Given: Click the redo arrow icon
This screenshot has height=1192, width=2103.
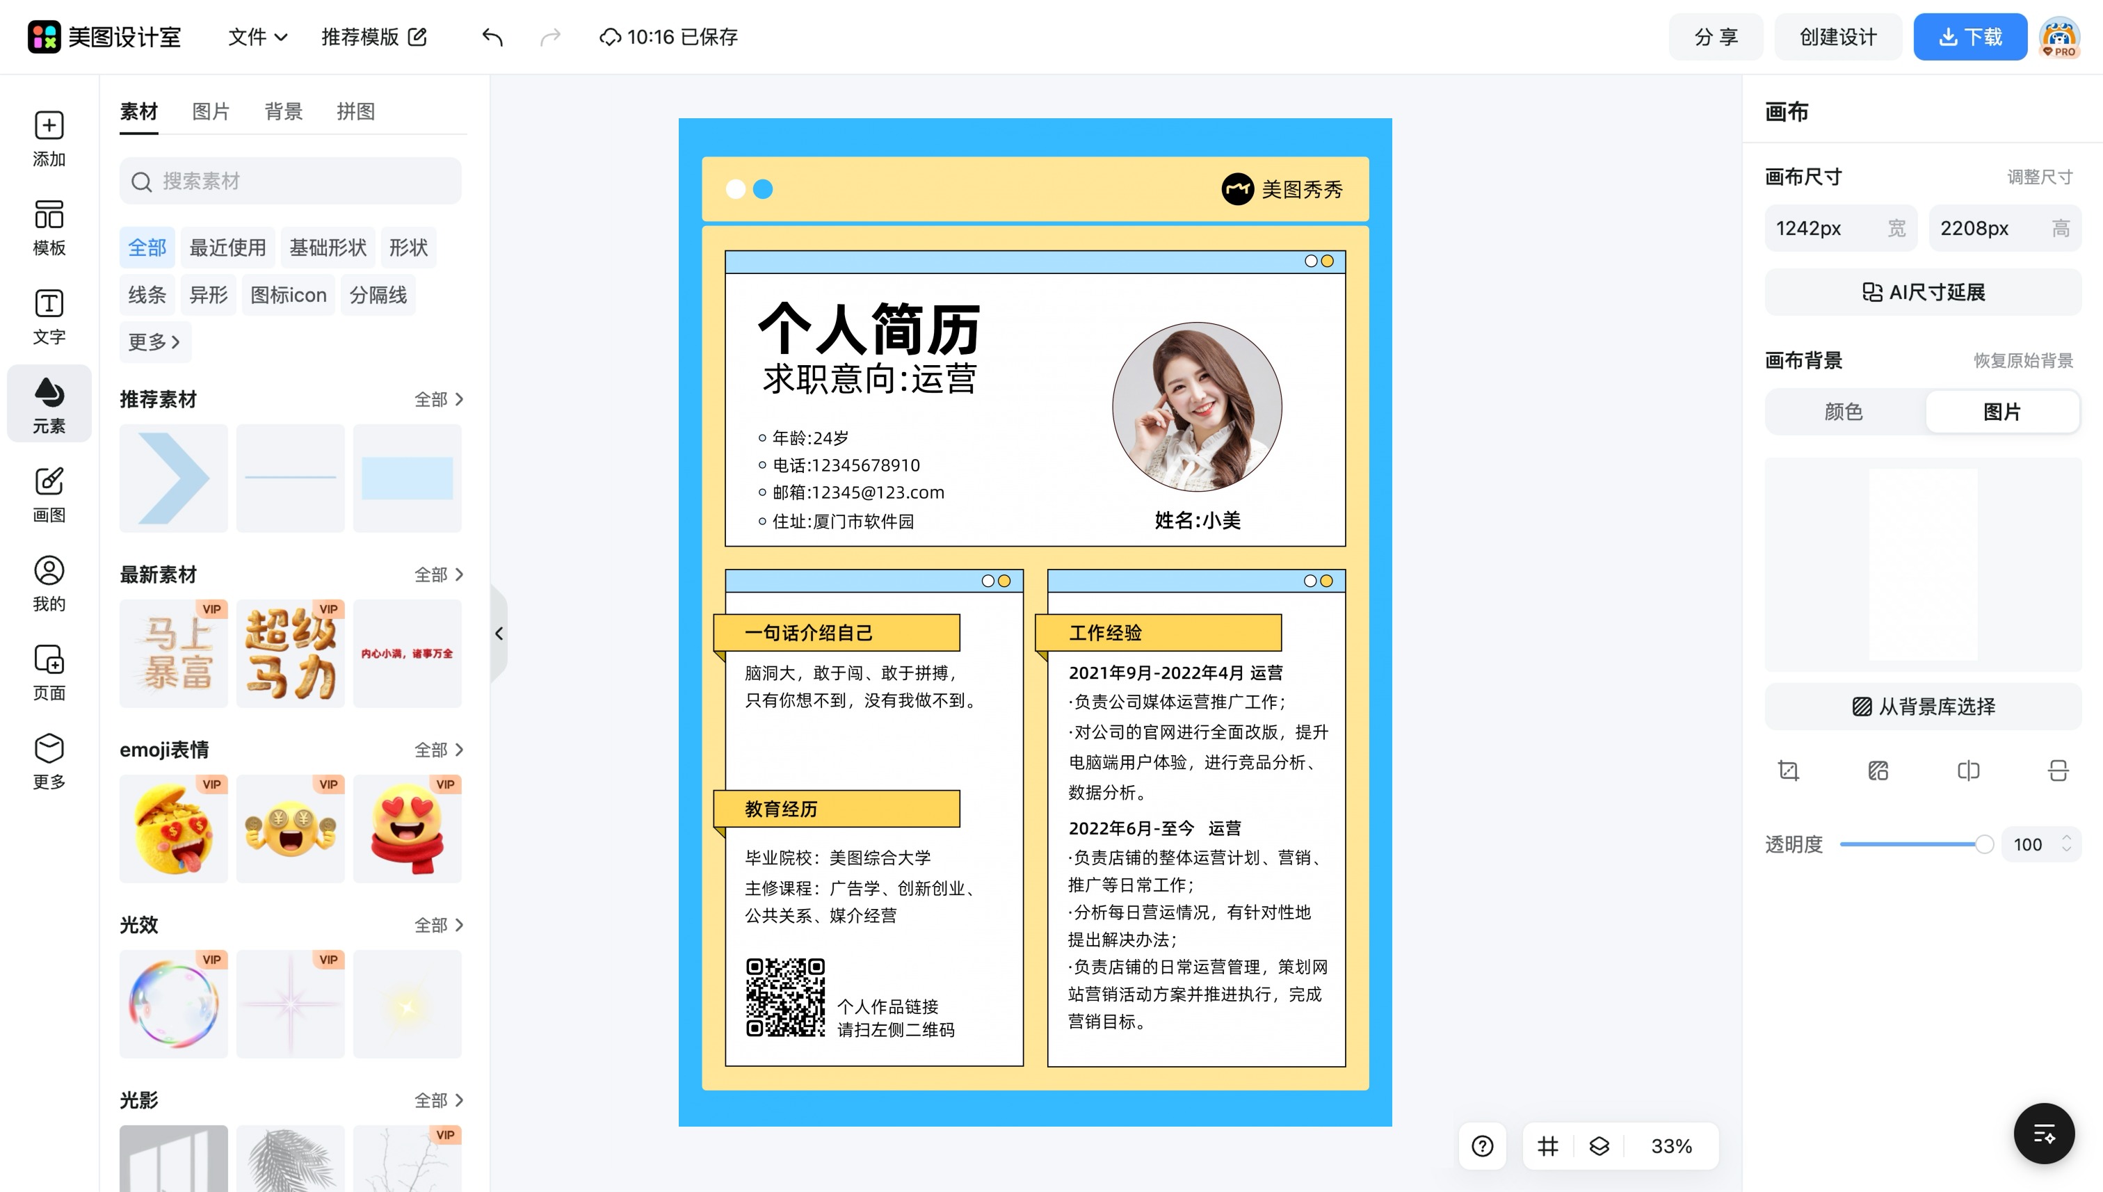Looking at the screenshot, I should [551, 37].
